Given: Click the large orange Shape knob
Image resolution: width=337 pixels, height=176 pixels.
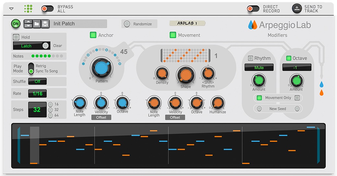Looking at the screenshot, I should click(x=186, y=75).
